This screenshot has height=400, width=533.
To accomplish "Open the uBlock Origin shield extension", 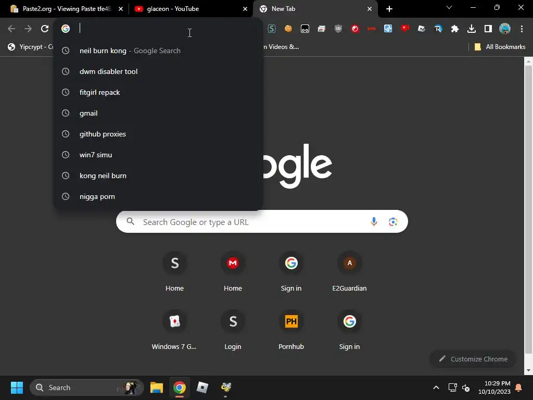I will point(338,29).
